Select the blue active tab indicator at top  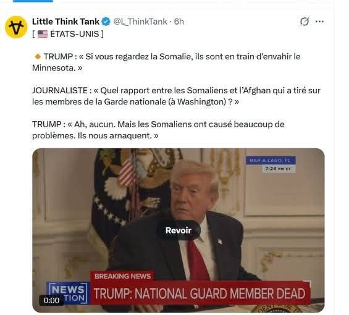33,1
